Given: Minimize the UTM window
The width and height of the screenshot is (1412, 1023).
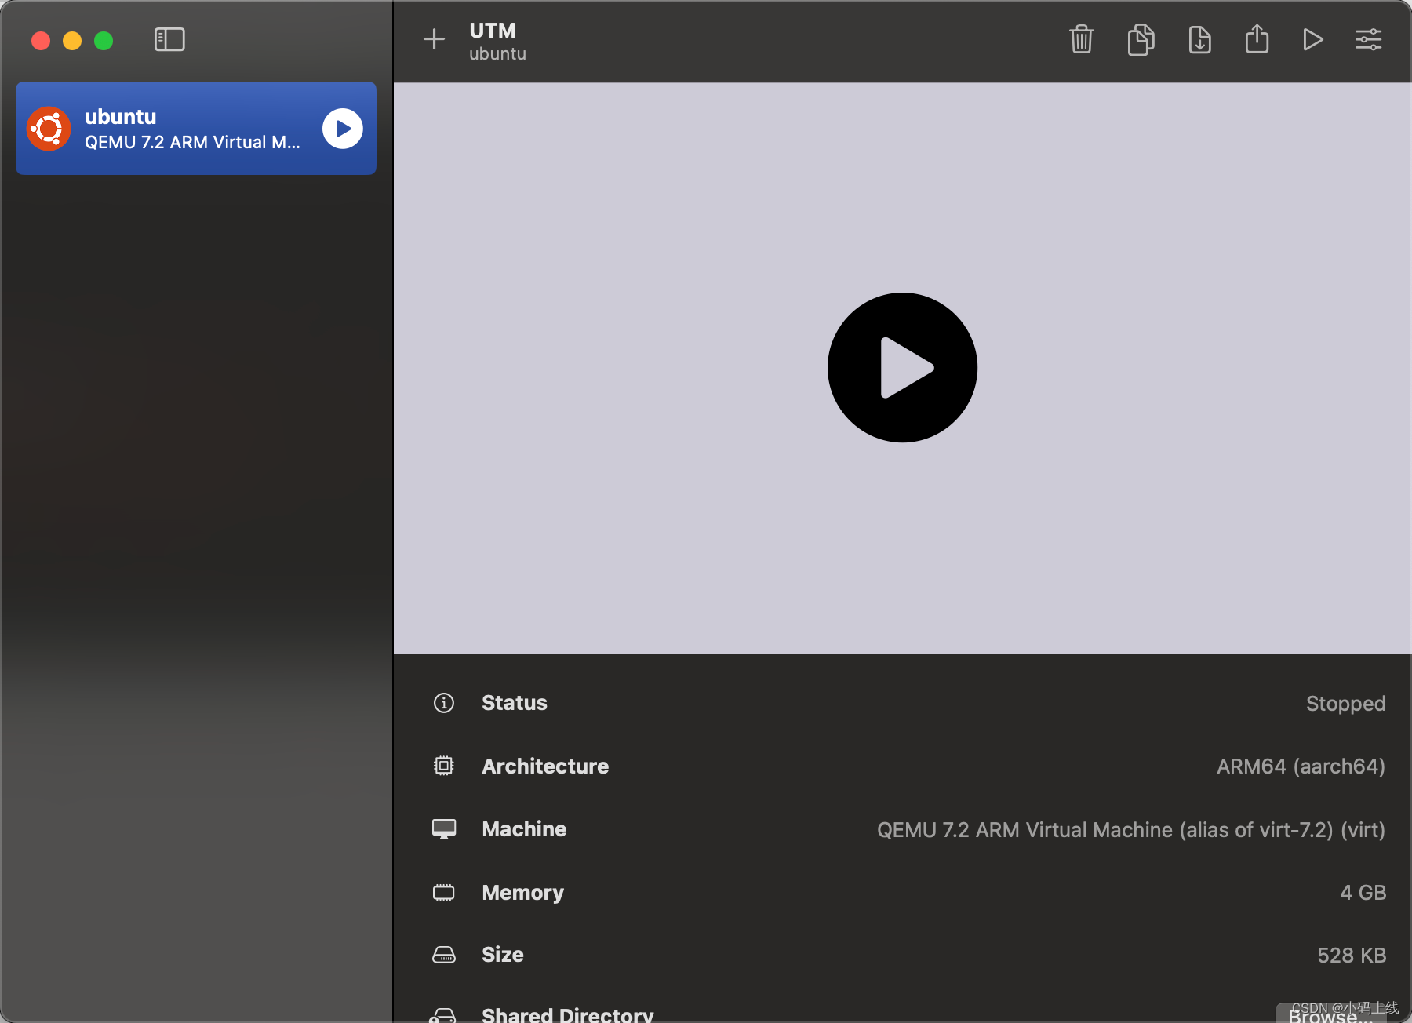Looking at the screenshot, I should (72, 41).
